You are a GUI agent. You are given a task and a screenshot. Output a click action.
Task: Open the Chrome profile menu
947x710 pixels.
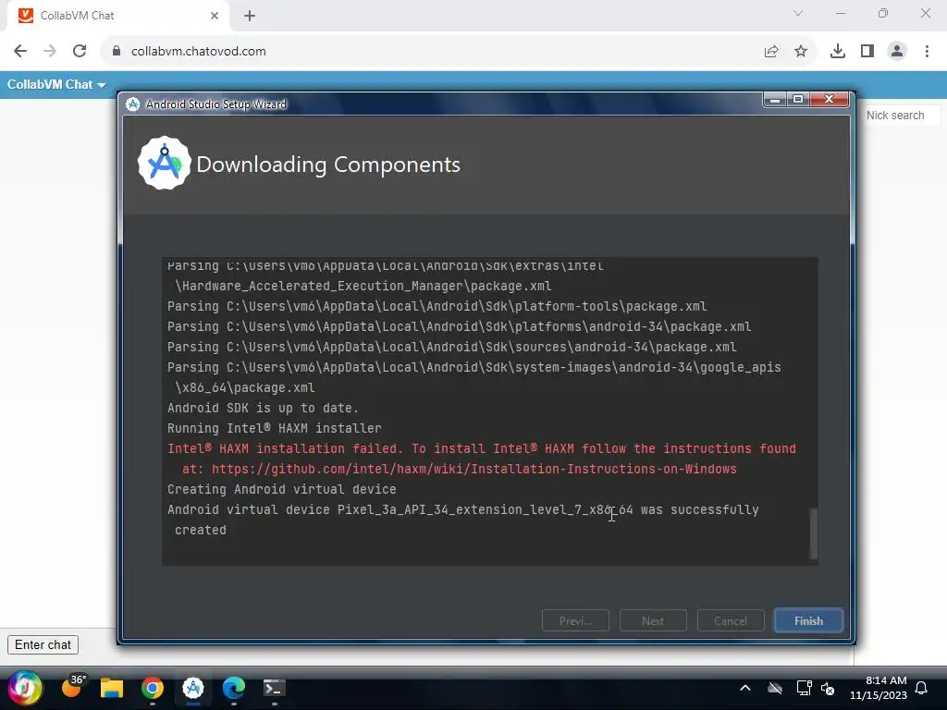pyautogui.click(x=897, y=52)
